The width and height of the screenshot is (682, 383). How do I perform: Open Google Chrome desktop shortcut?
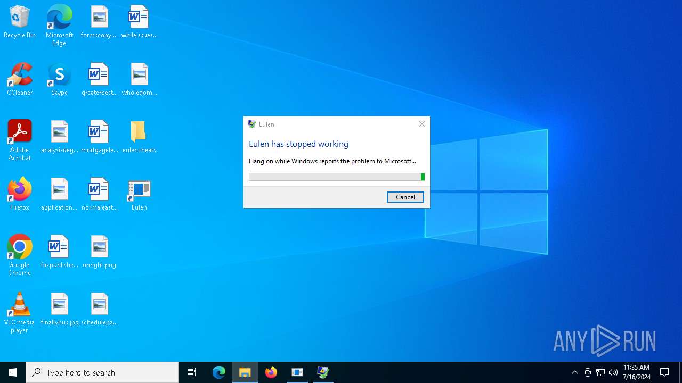click(20, 255)
